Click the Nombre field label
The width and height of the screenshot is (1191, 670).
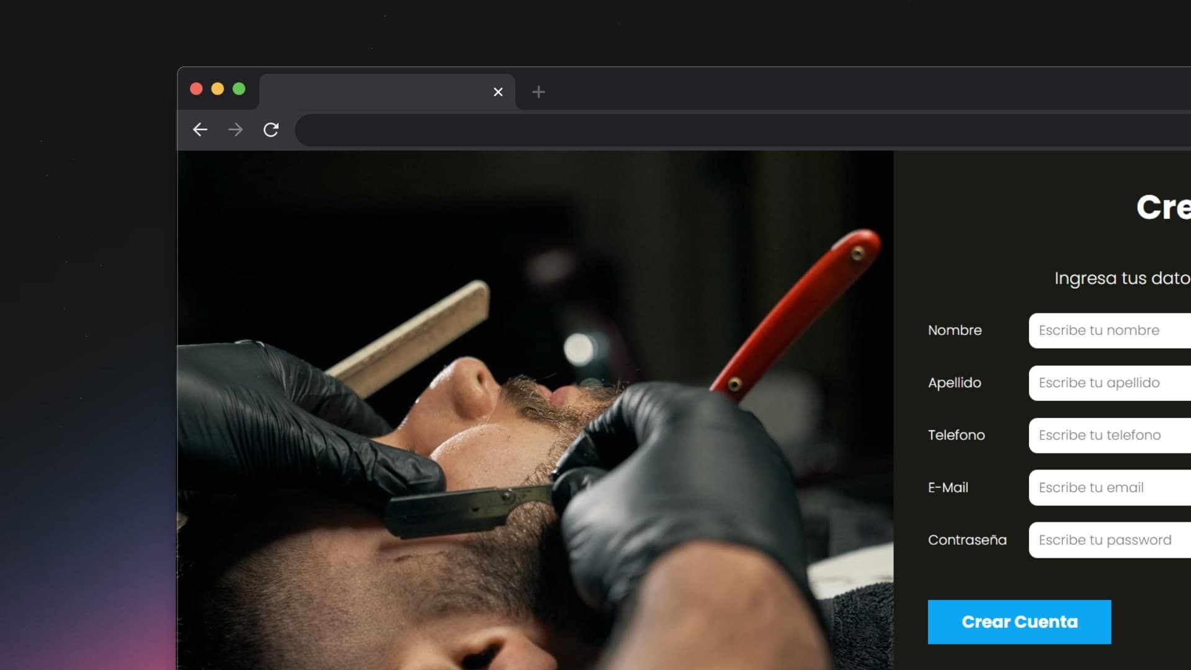pyautogui.click(x=955, y=330)
